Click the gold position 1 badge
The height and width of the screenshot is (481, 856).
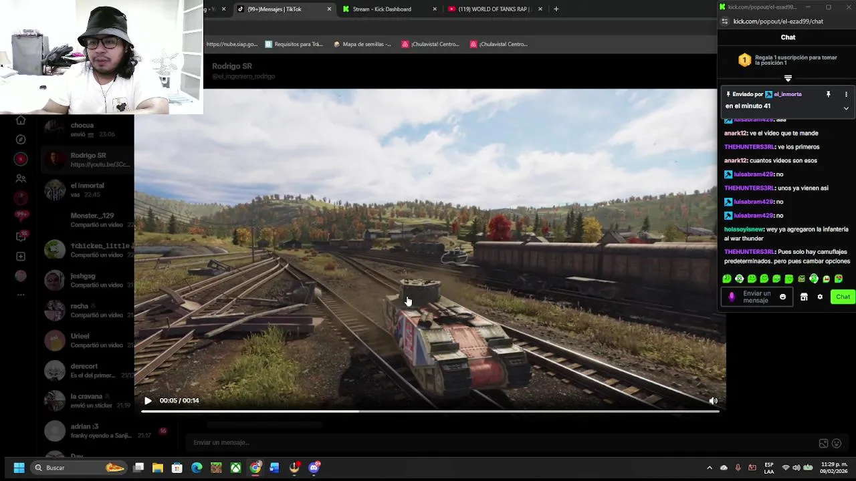744,60
